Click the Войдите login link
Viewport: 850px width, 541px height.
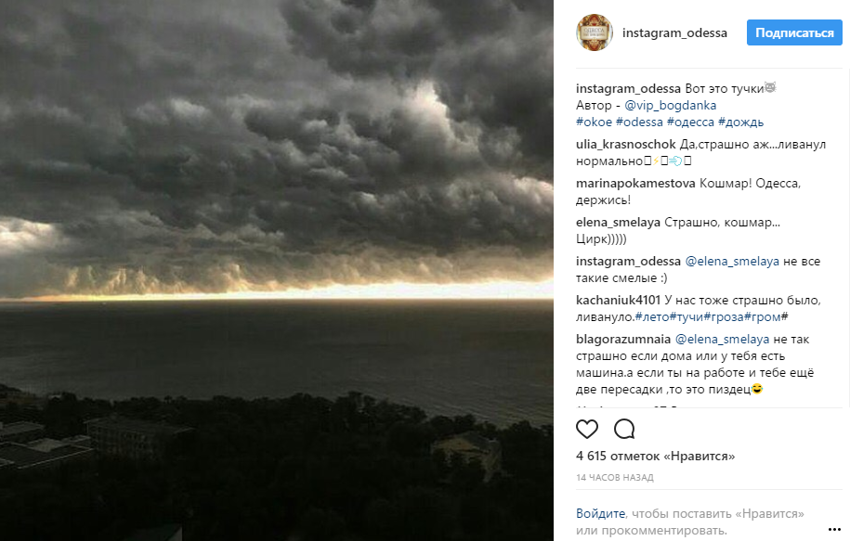click(601, 513)
